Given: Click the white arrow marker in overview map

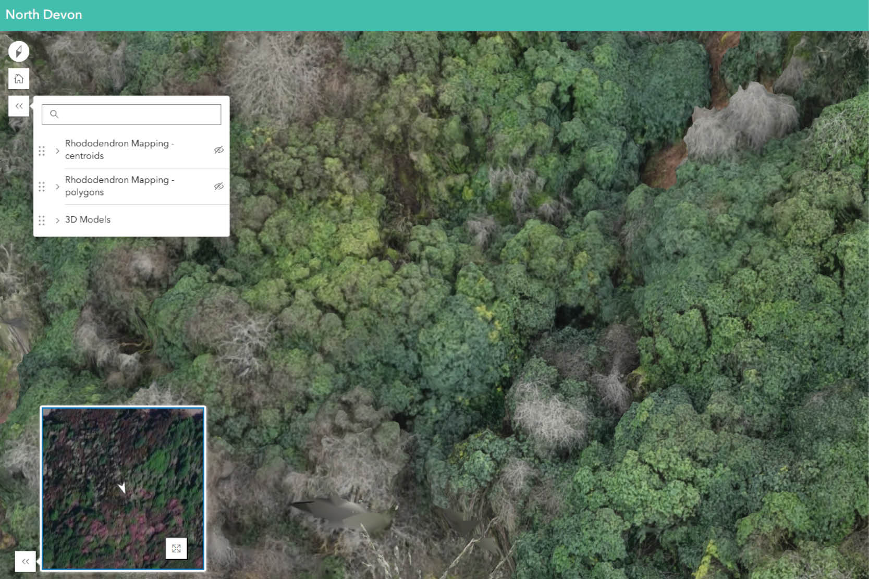Looking at the screenshot, I should [122, 488].
